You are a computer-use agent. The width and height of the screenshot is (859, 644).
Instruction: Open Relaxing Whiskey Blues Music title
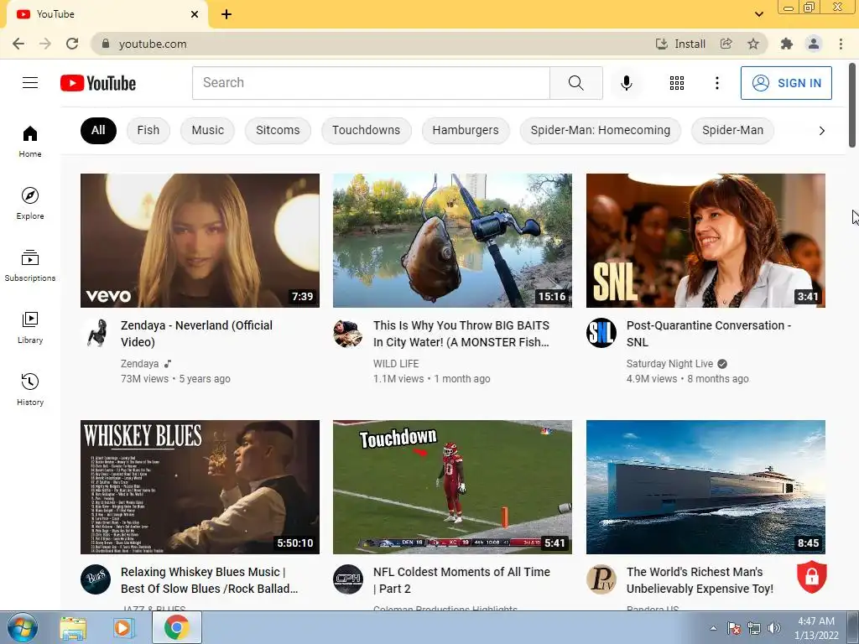coord(209,580)
